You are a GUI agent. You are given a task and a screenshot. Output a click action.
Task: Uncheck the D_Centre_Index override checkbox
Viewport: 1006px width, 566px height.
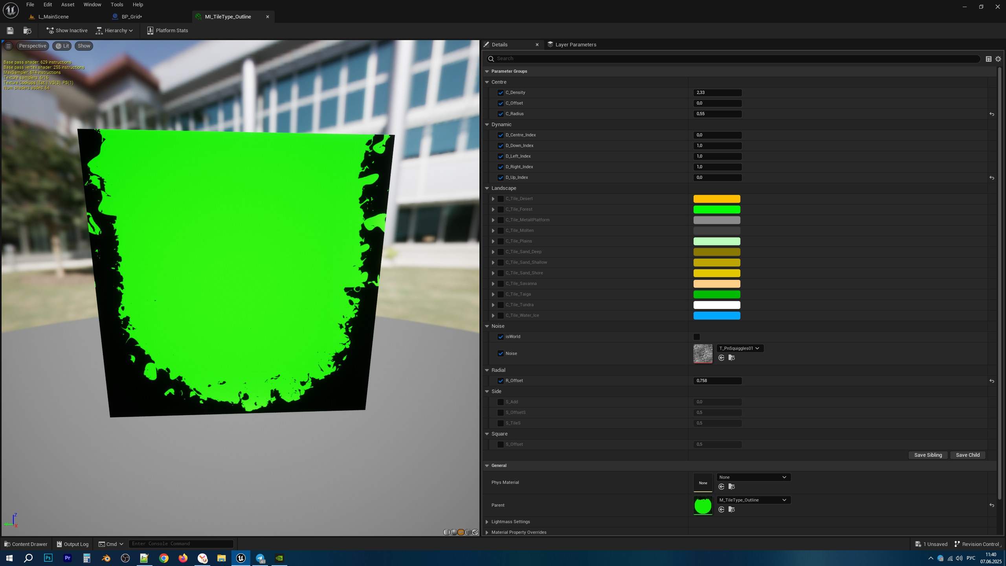(x=501, y=135)
